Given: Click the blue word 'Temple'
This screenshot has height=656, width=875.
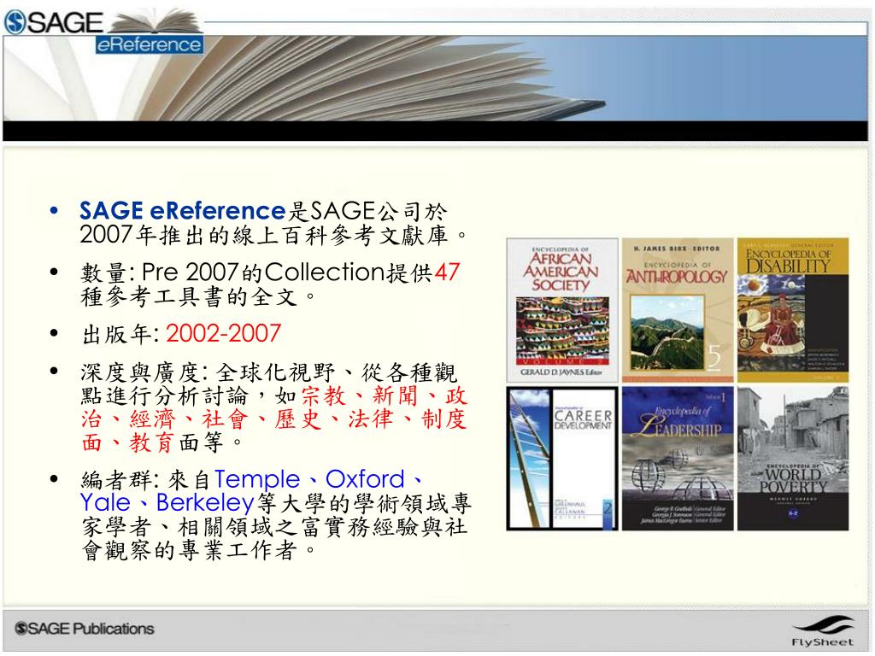Looking at the screenshot, I should coord(257,479).
